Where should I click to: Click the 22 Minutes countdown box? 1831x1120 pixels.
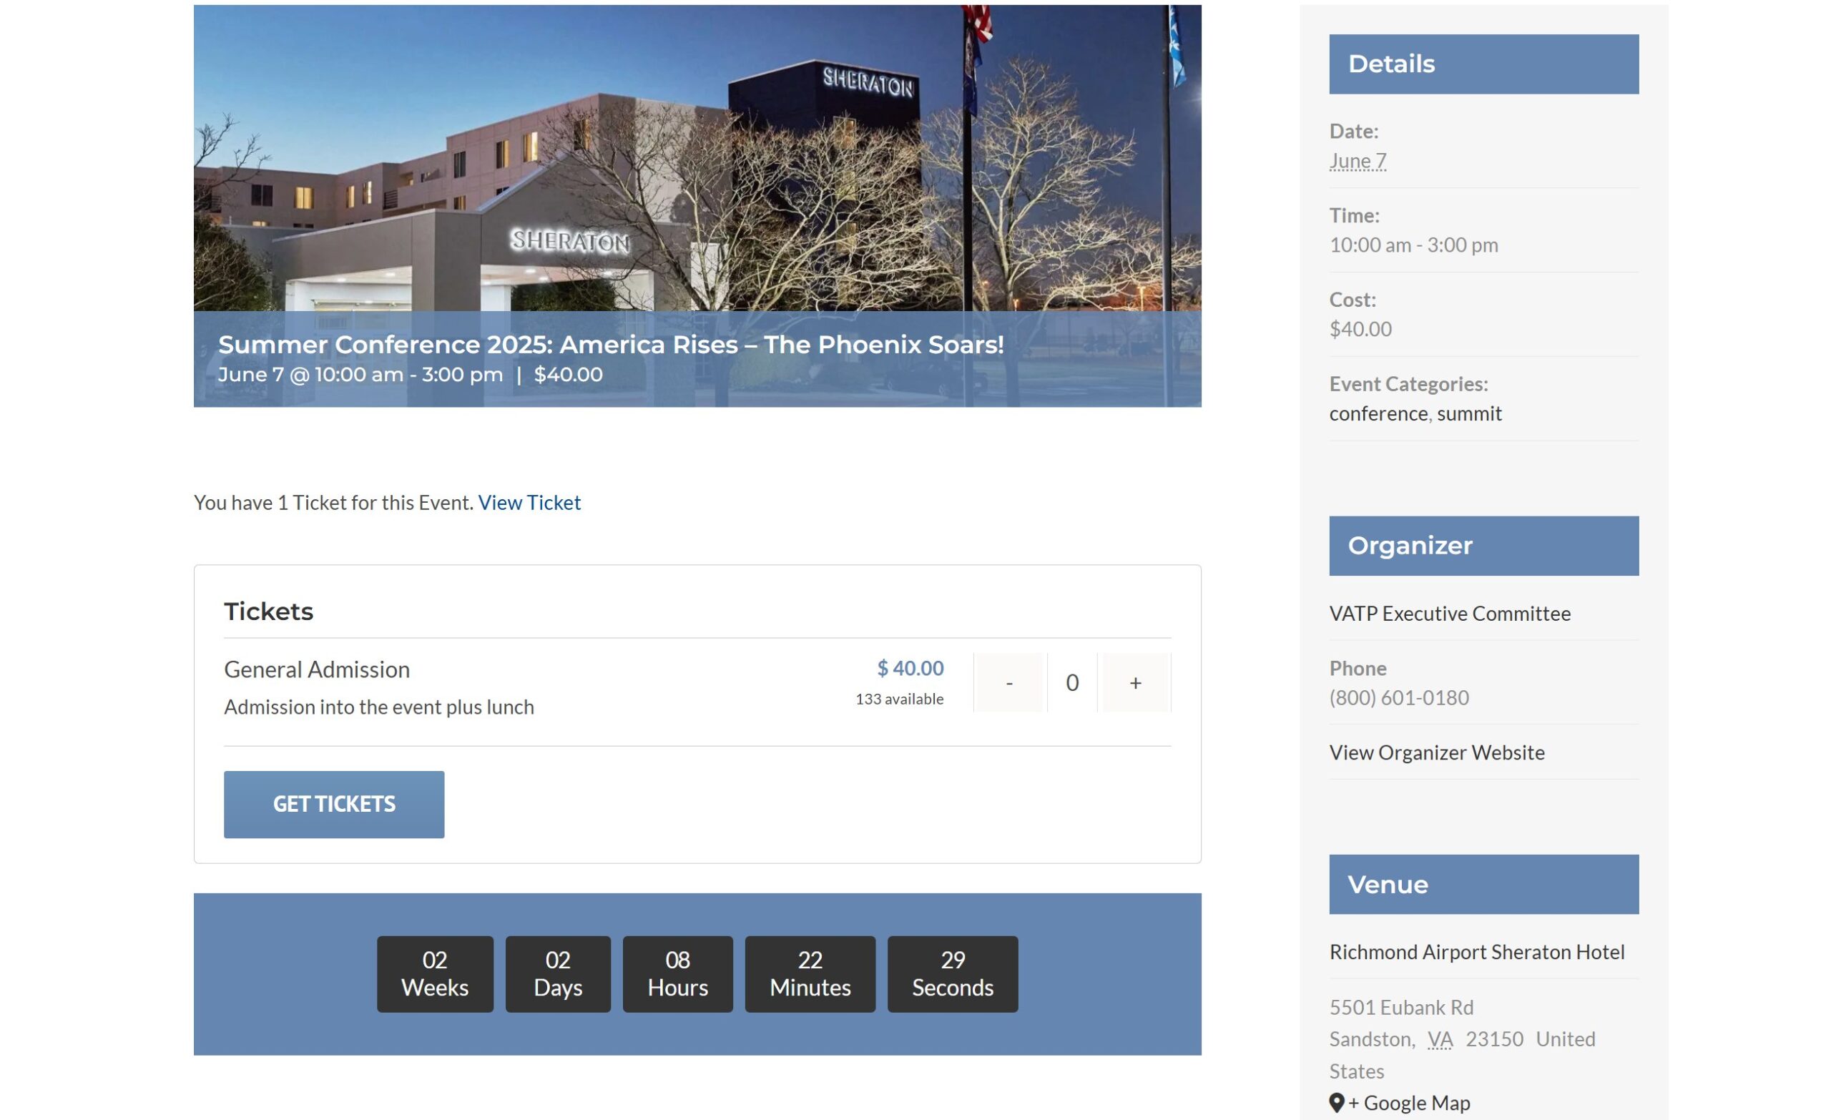[810, 973]
